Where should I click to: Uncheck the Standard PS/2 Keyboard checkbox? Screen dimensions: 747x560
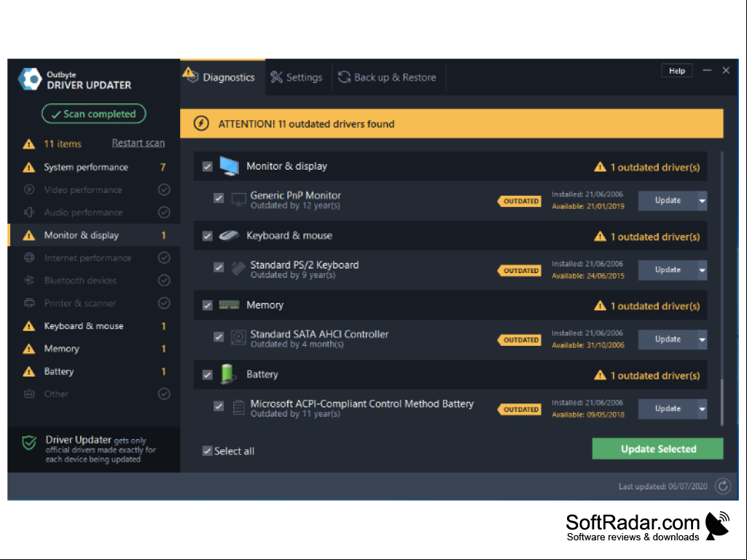(219, 267)
